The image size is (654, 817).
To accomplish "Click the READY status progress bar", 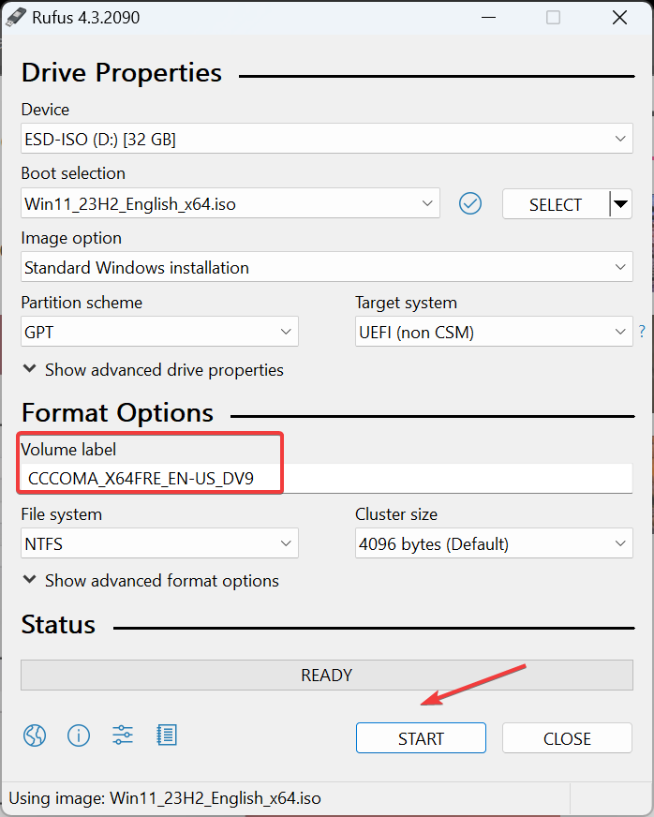I will point(327,676).
